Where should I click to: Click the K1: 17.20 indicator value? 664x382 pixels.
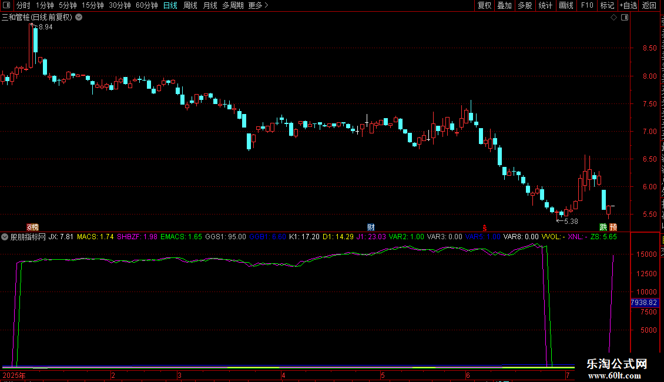click(304, 237)
